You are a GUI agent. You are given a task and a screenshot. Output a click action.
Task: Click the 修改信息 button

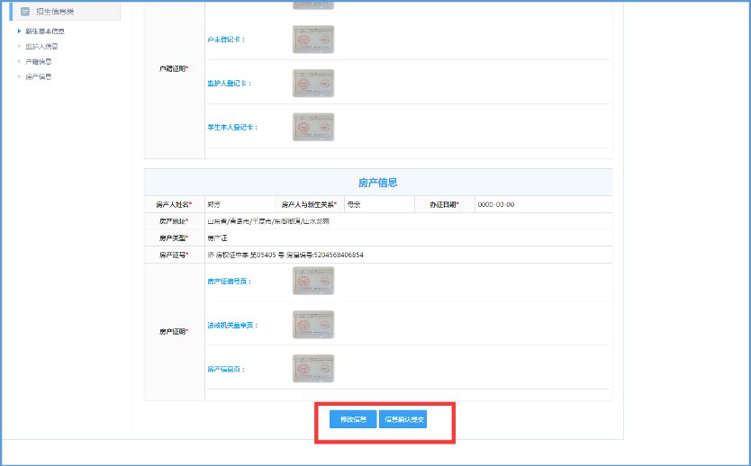point(353,419)
